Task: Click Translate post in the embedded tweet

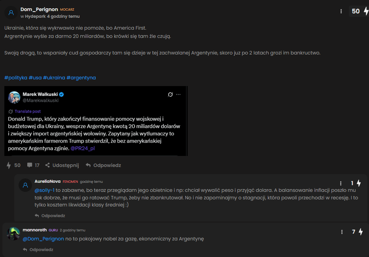Action: coord(28,111)
